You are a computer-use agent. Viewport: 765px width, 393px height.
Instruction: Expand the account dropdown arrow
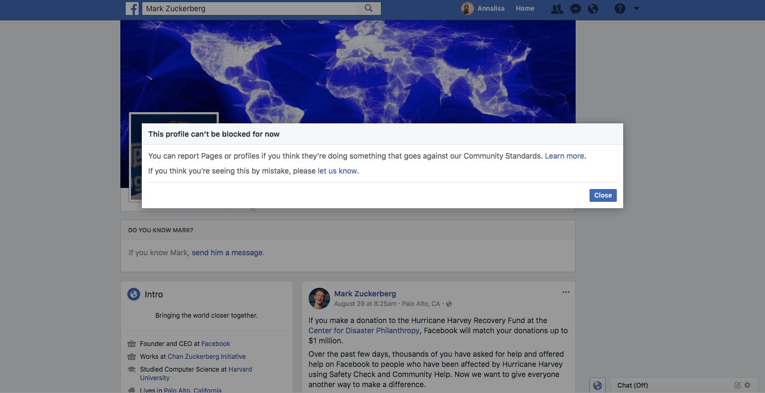tap(637, 9)
